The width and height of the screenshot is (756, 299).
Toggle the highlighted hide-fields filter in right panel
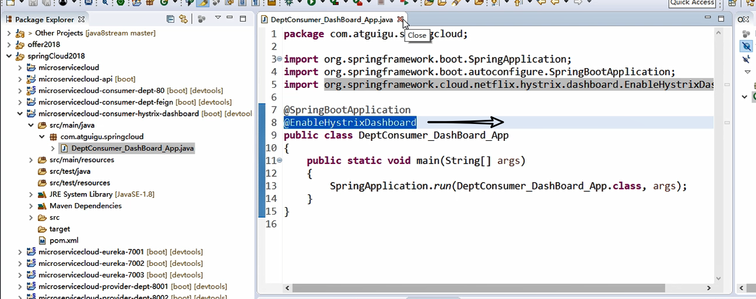[x=746, y=45]
